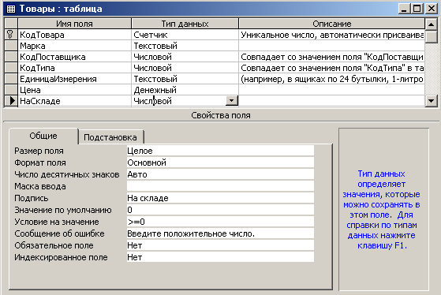Click the КодПоставщика field name cell
This screenshot has height=295, width=441.
pyautogui.click(x=74, y=57)
